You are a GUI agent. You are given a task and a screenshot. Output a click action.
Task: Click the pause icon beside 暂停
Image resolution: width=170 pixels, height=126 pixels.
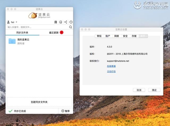[63, 111]
